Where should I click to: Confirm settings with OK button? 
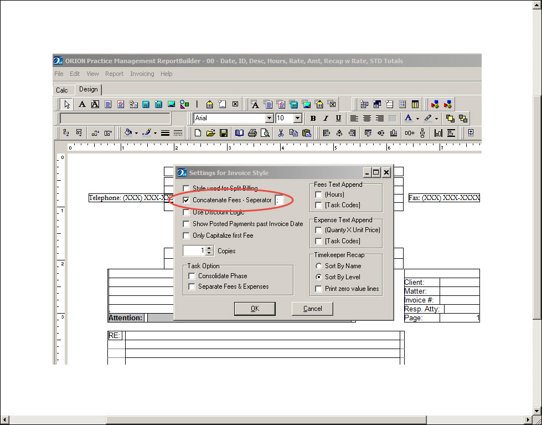pos(255,309)
